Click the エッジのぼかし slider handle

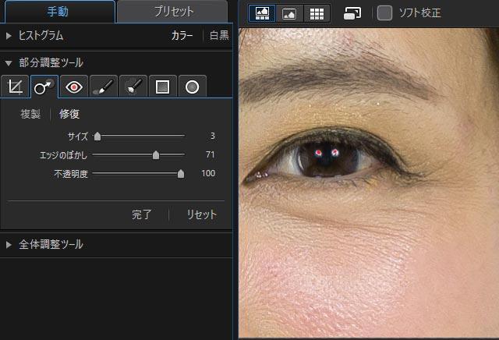coord(156,154)
